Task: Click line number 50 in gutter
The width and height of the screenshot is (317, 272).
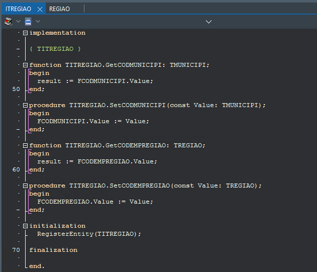Action: point(16,89)
